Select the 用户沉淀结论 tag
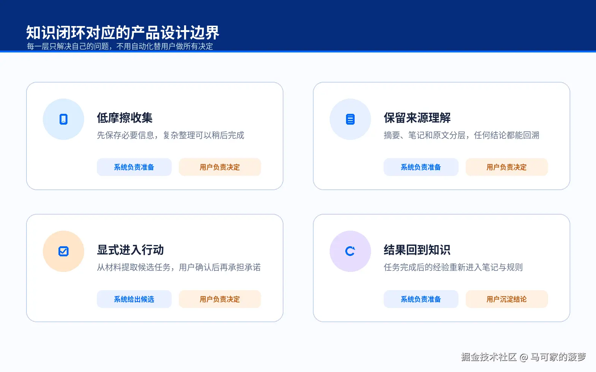596x372 pixels. 507,299
